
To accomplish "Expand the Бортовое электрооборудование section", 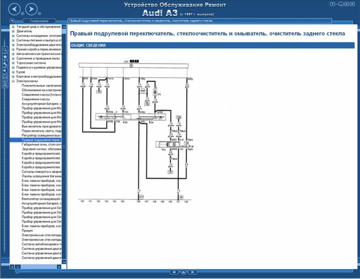I will coord(13,77).
